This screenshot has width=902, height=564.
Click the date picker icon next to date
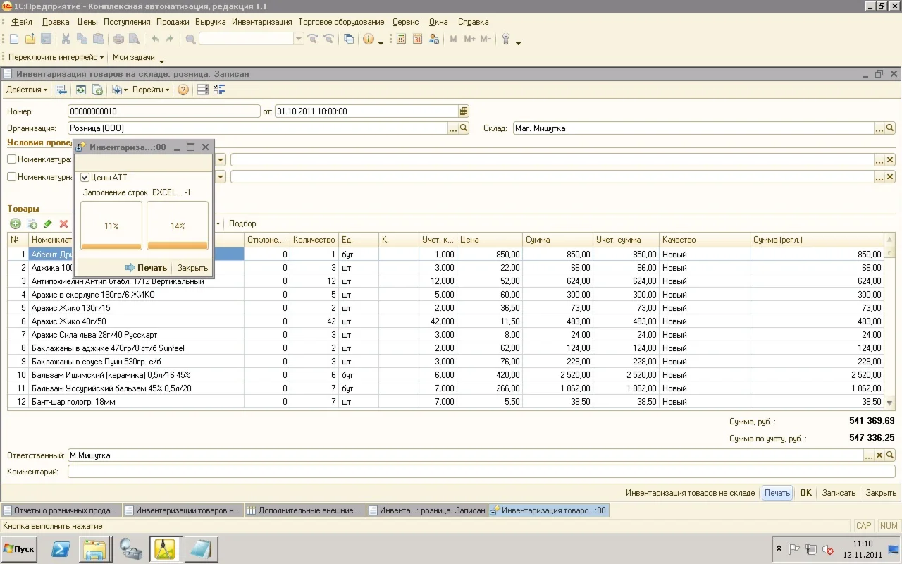[463, 111]
